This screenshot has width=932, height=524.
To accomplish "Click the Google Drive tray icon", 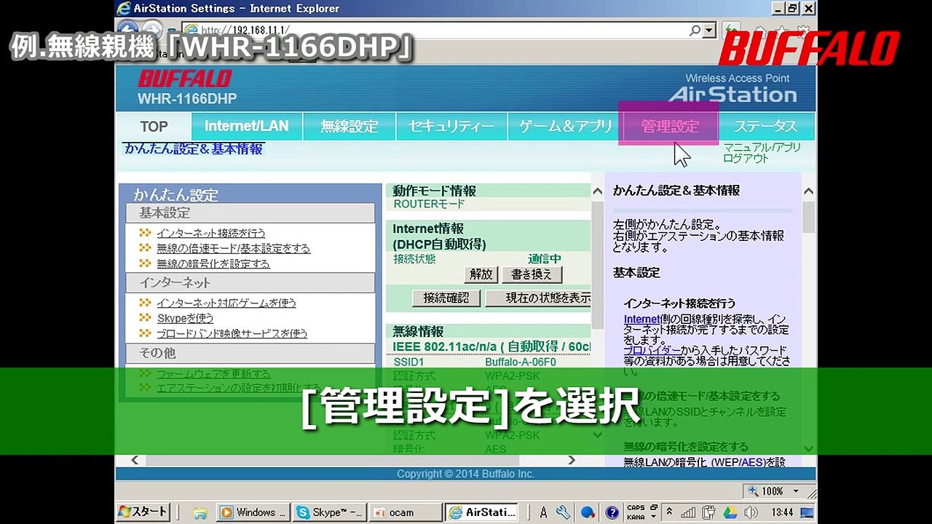I will pos(732,512).
